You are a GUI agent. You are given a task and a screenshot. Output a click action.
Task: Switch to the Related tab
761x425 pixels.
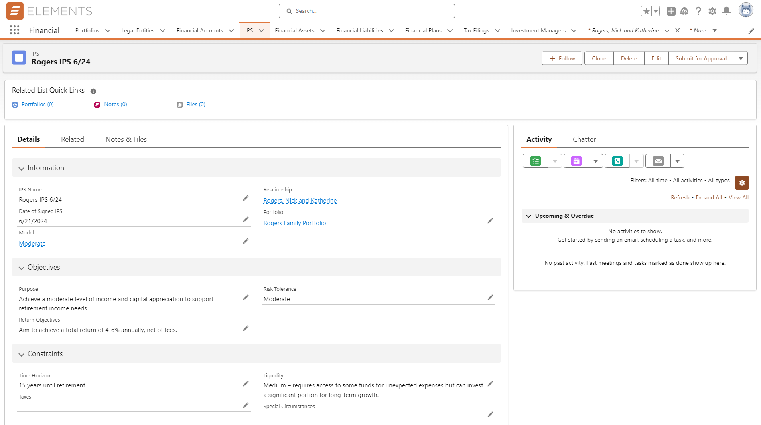tap(72, 139)
